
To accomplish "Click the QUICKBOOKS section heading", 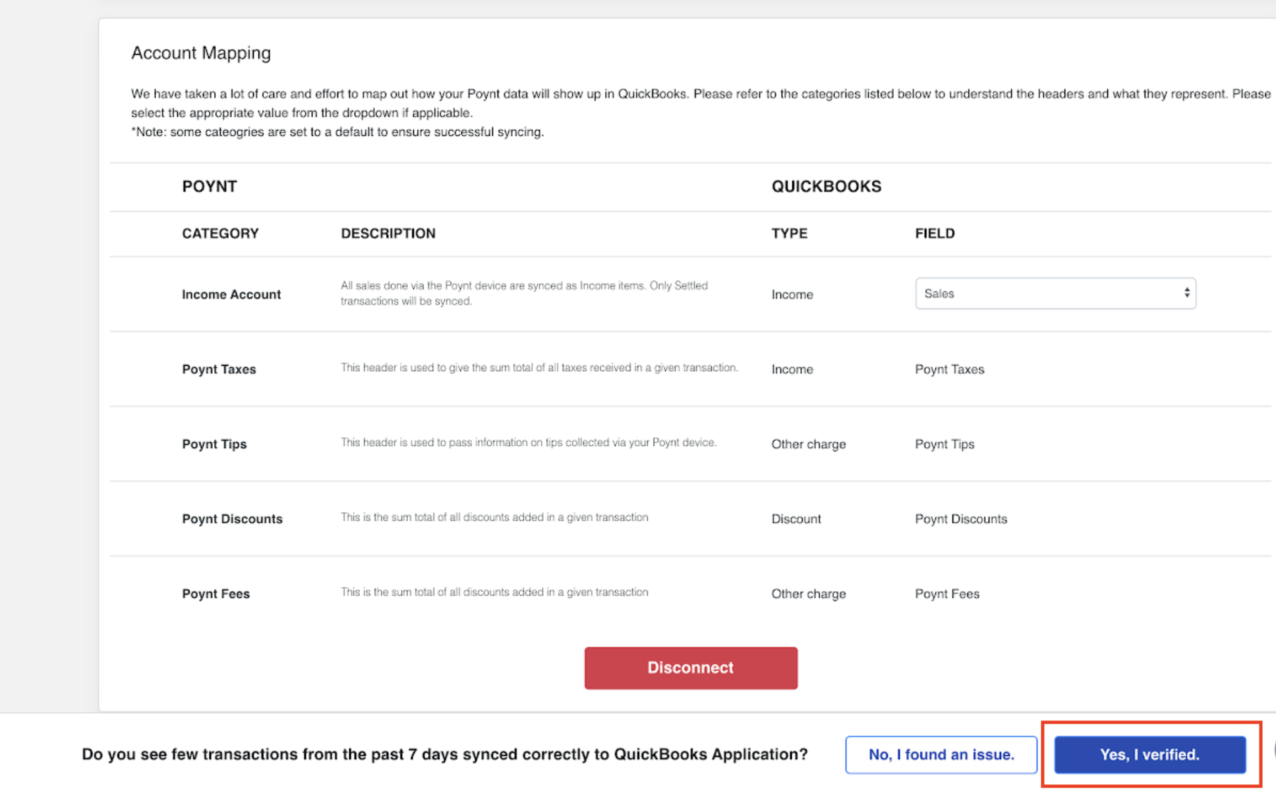I will [826, 187].
